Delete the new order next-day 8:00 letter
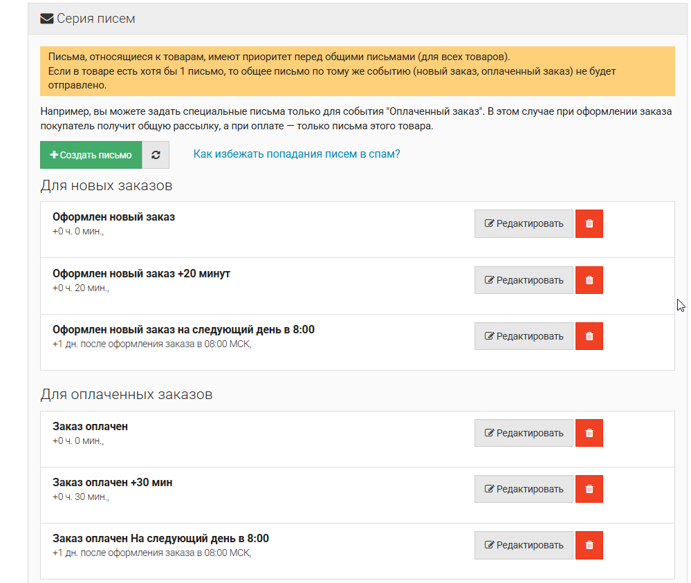The width and height of the screenshot is (691, 583). (589, 336)
